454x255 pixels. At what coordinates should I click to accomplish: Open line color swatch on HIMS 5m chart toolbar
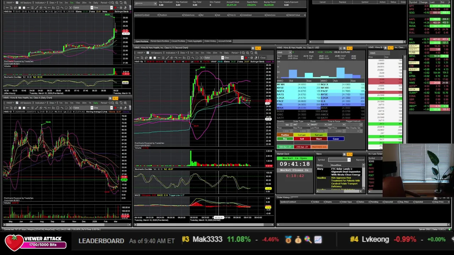(x=115, y=8)
